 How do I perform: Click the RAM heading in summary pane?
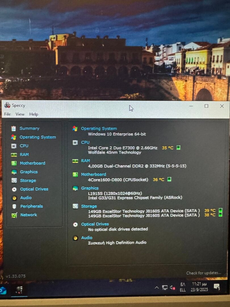click(x=85, y=161)
